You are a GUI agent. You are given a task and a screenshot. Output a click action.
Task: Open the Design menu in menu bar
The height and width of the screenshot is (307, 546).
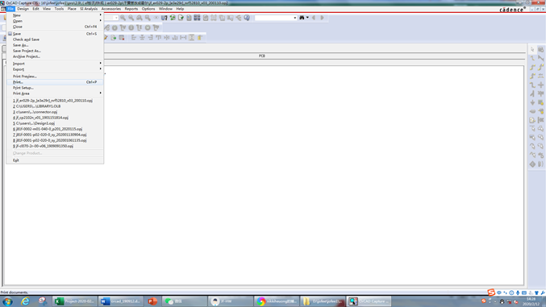[23, 9]
